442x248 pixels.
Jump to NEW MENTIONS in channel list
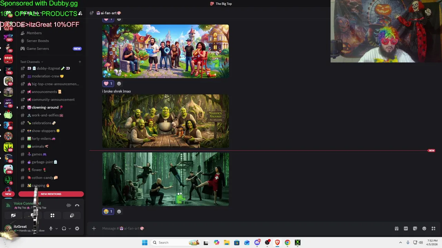click(x=51, y=194)
